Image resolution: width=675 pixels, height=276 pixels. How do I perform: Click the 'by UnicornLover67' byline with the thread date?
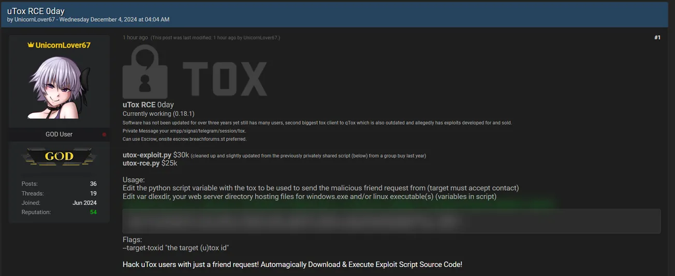click(88, 20)
